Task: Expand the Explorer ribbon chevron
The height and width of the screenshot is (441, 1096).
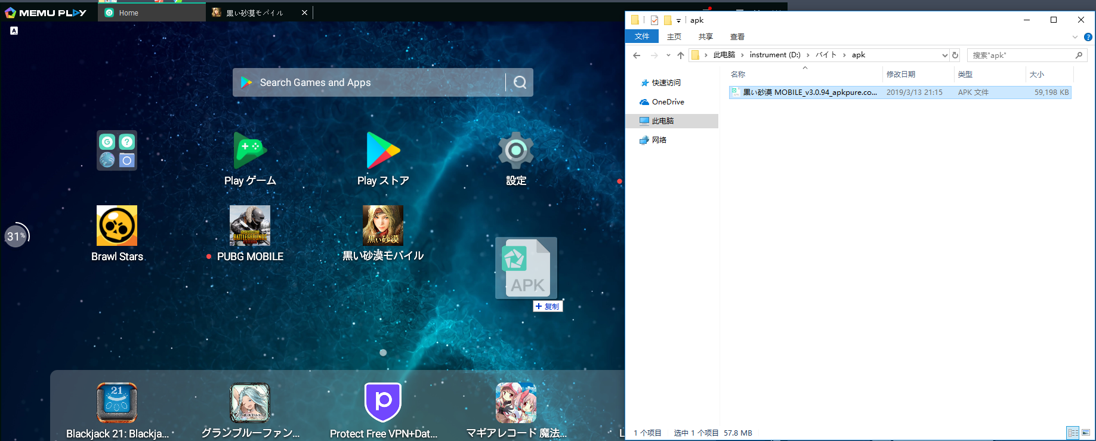Action: click(1075, 37)
